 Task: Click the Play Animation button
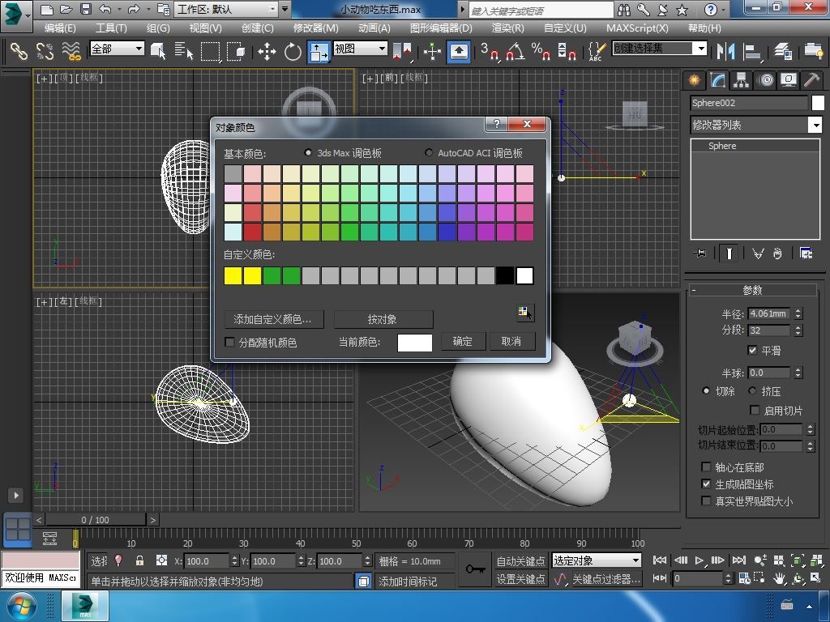tap(699, 560)
